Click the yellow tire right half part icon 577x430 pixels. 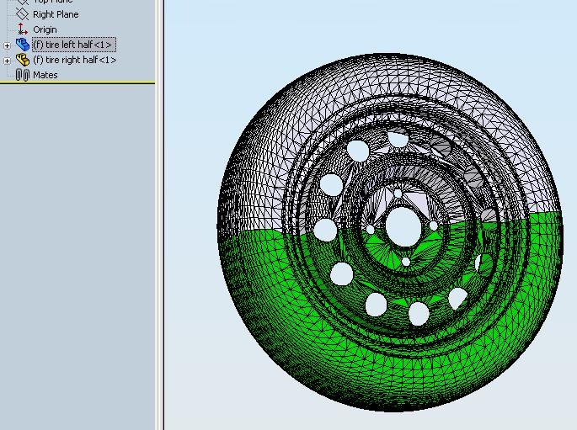click(23, 60)
